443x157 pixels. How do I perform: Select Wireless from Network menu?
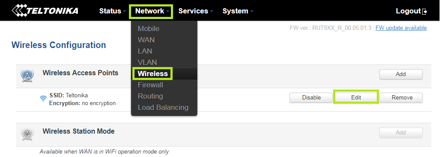click(153, 74)
